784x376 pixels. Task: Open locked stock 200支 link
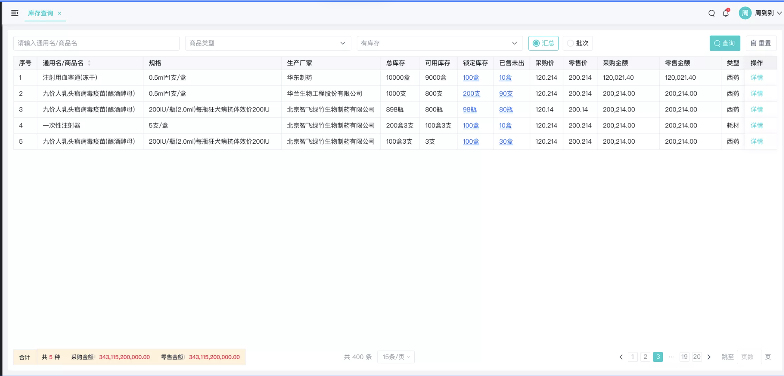pos(471,94)
